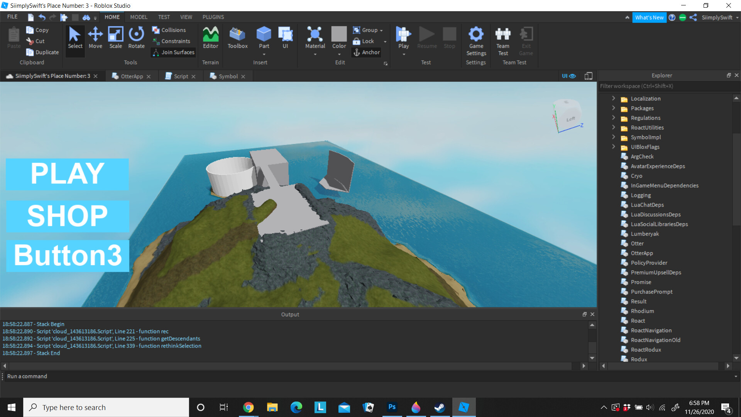Expand the Packages folder
This screenshot has height=417, width=741.
614,108
